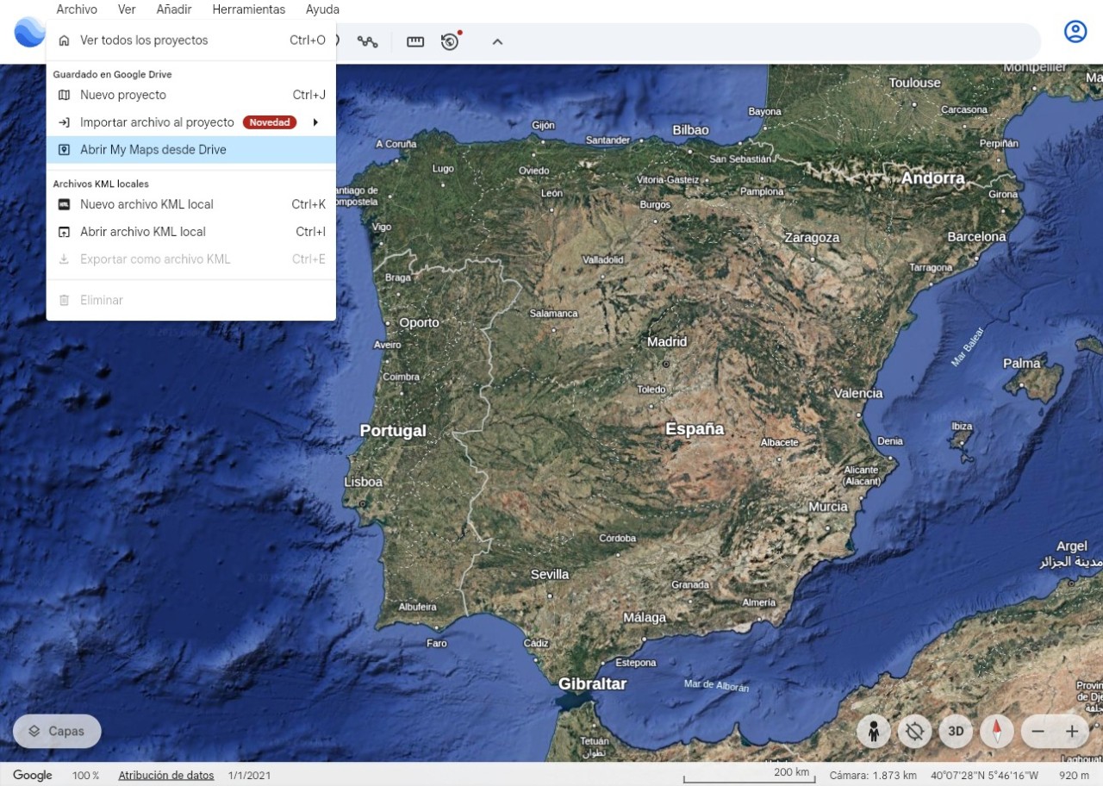
Task: Open the Herramientas menu
Action: pyautogui.click(x=248, y=9)
